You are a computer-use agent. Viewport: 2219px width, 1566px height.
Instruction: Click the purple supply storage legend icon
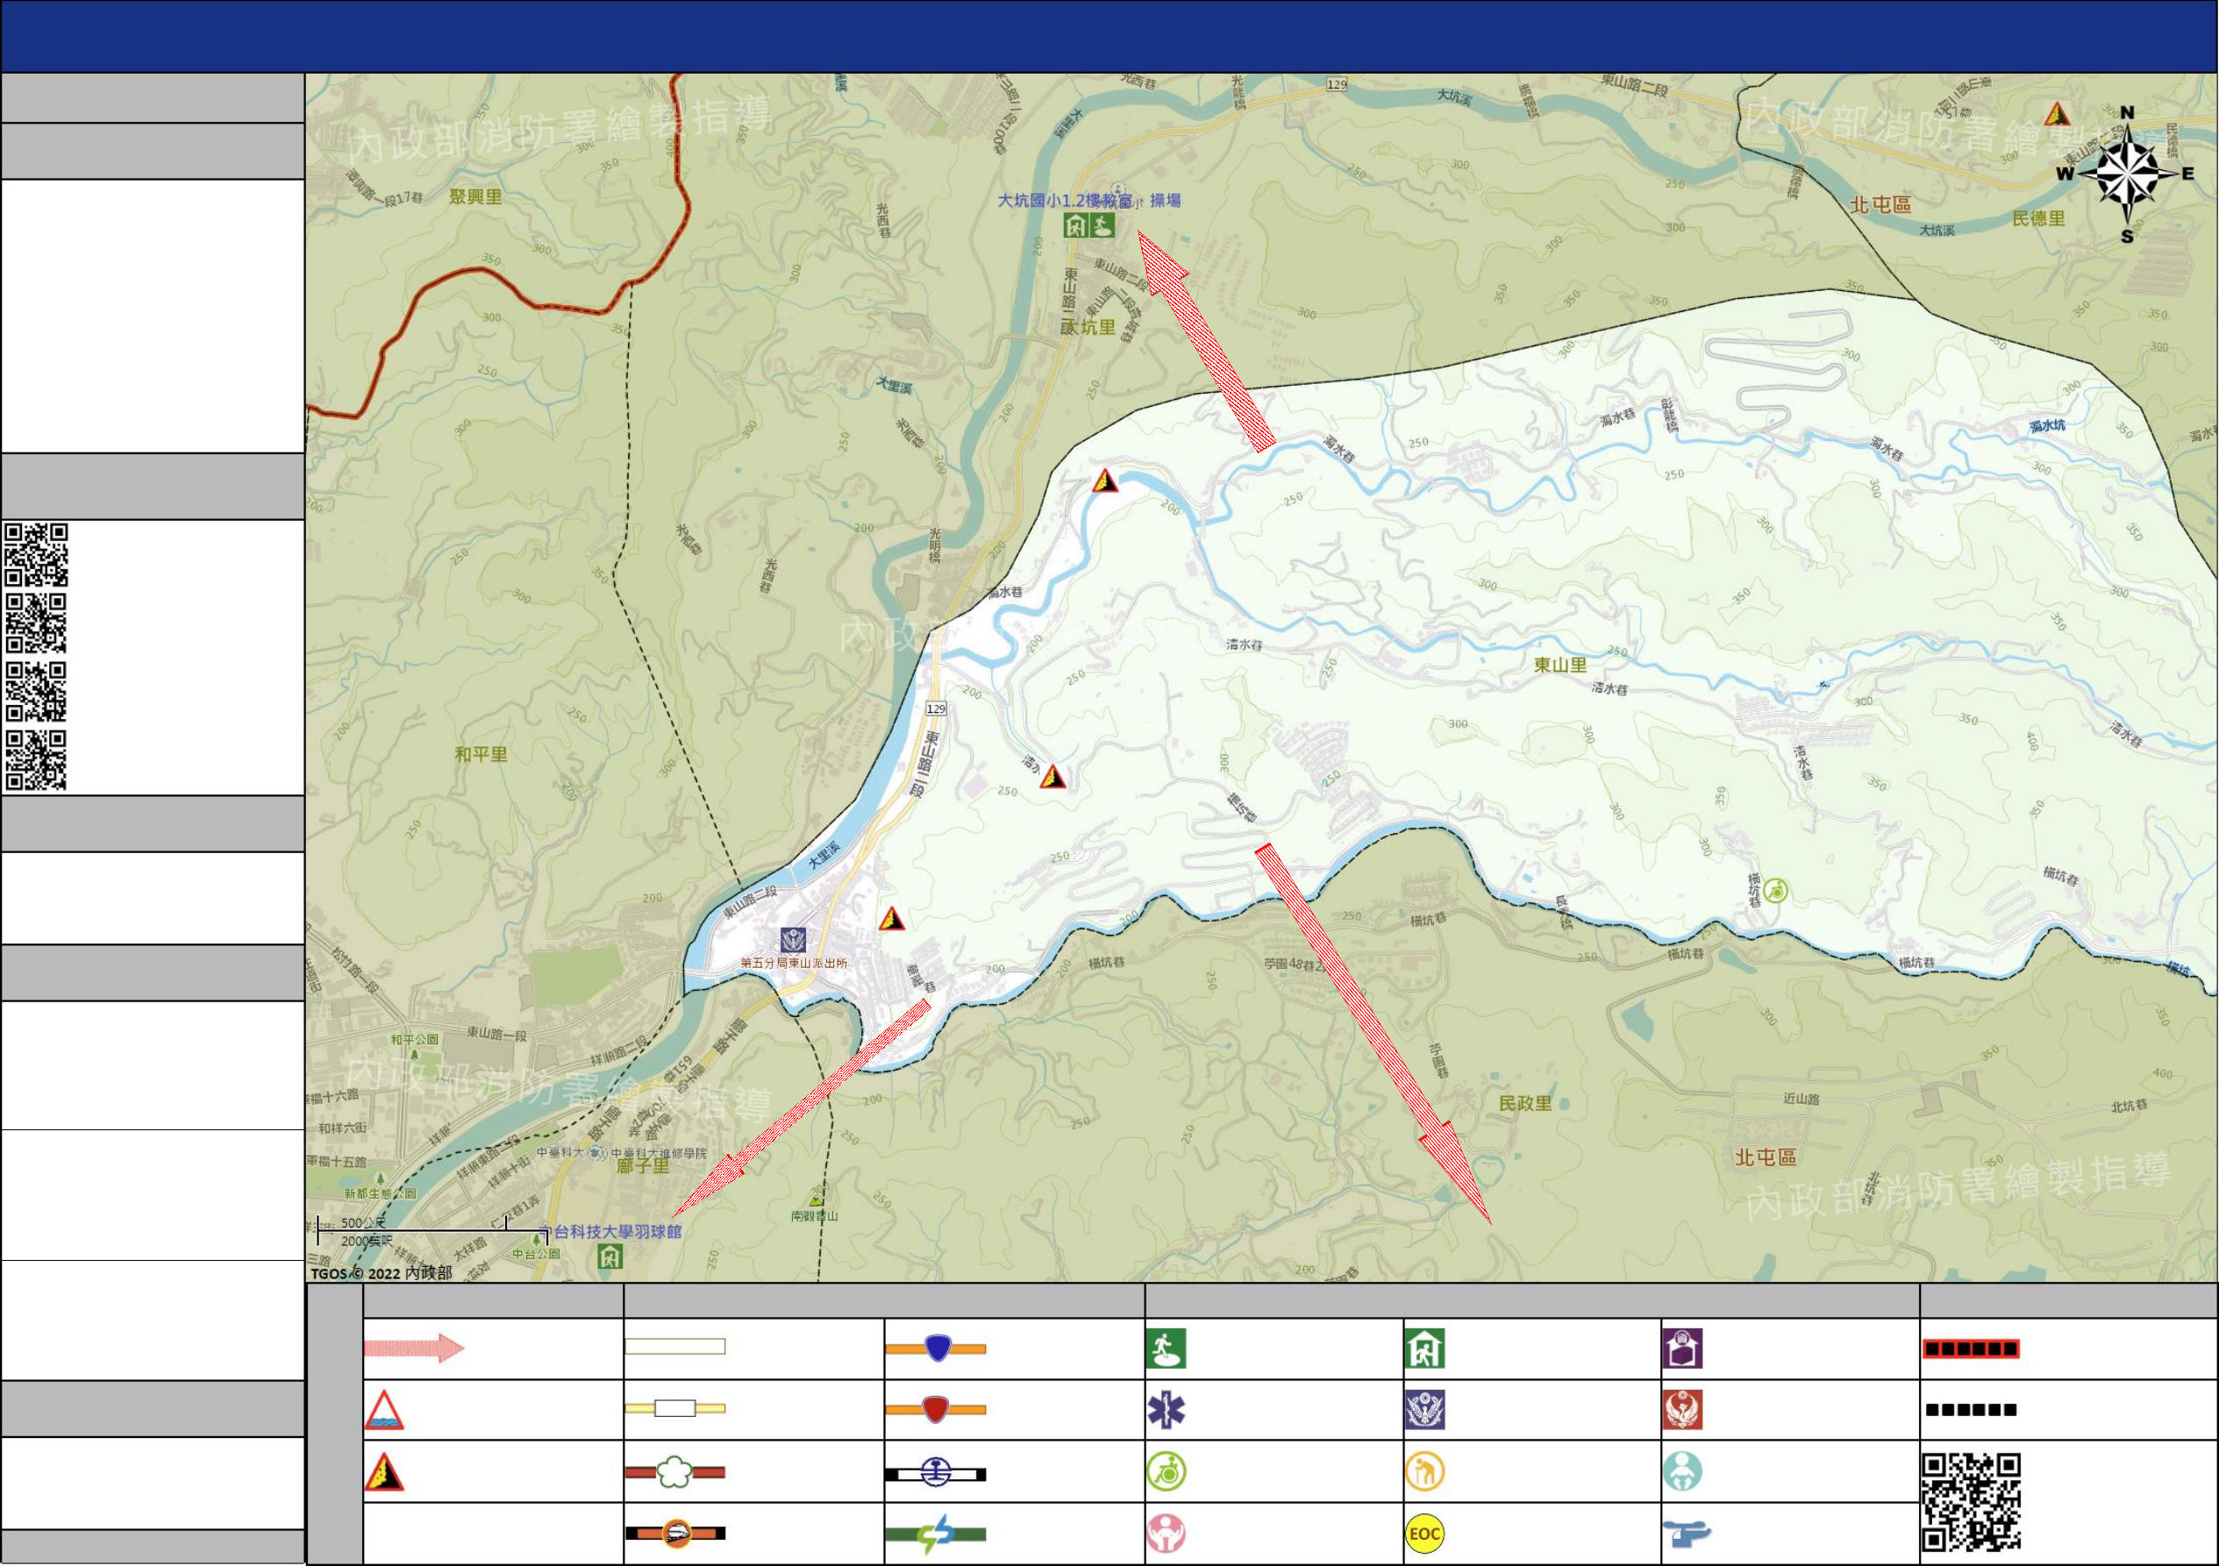pos(1682,1349)
